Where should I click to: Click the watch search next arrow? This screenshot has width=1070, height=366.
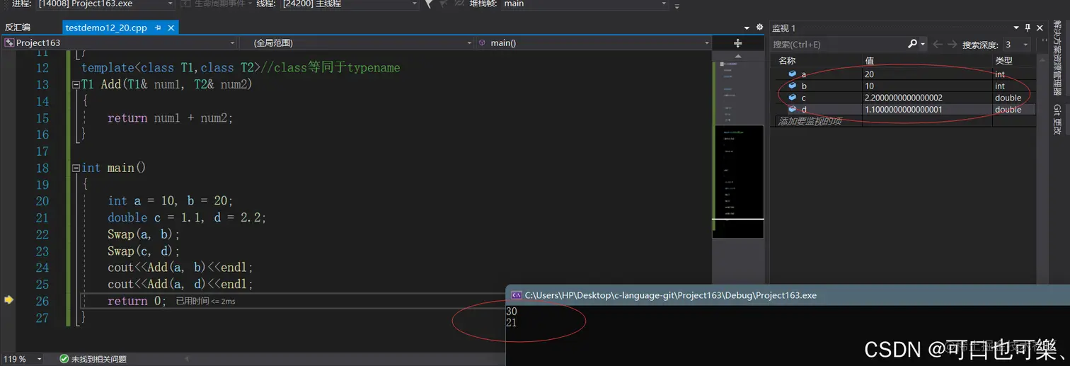tap(952, 45)
